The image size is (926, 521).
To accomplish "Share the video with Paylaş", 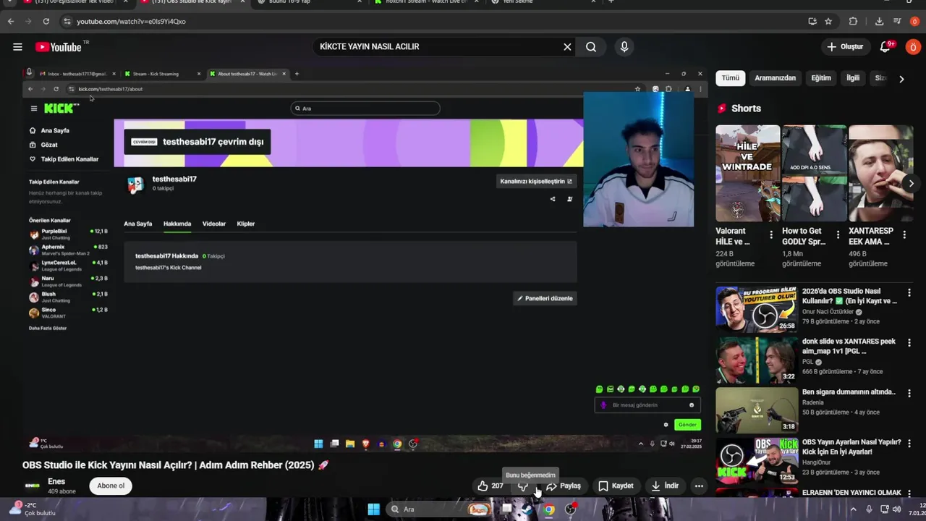I will [564, 486].
